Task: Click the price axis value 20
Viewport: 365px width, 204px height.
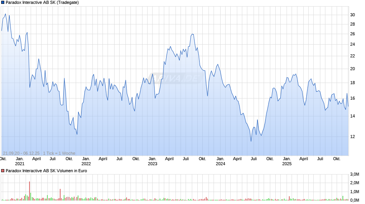Action: 353,69
